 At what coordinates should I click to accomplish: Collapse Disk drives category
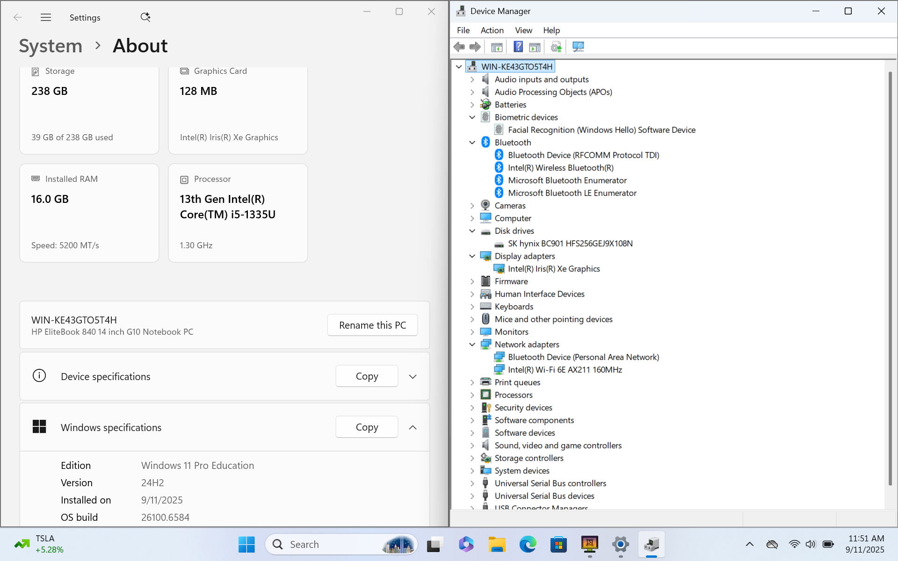(472, 230)
